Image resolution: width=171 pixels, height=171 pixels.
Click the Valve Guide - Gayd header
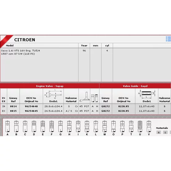coord(135,86)
